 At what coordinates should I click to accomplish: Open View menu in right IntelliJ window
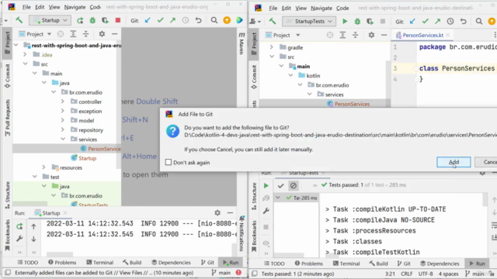(301, 8)
